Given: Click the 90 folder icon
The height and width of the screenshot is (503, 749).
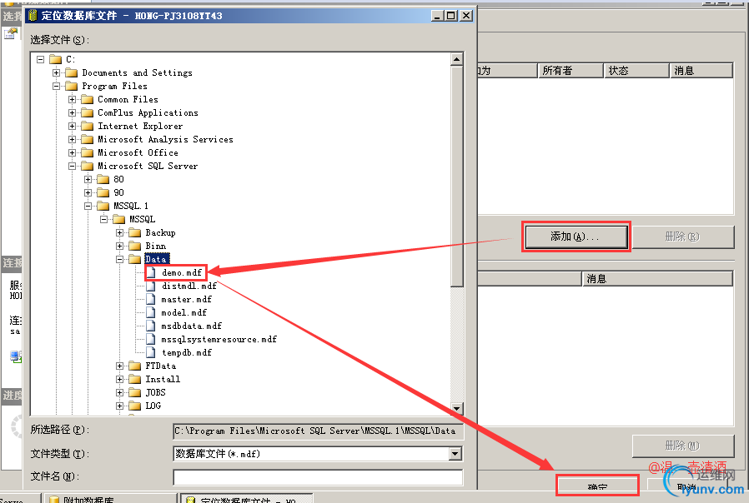Looking at the screenshot, I should [103, 192].
